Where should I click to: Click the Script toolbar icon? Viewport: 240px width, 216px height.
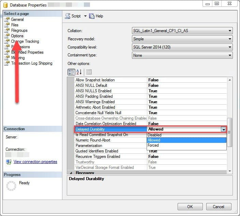click(67, 16)
